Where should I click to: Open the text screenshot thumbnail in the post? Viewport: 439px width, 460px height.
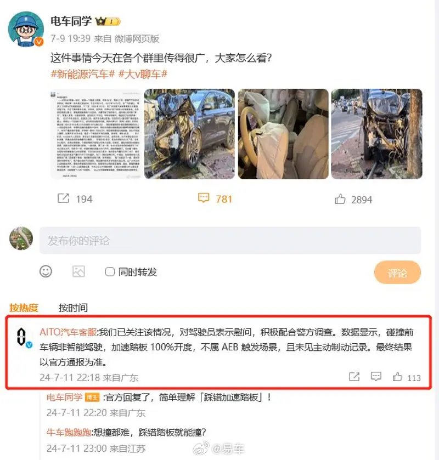[96, 134]
